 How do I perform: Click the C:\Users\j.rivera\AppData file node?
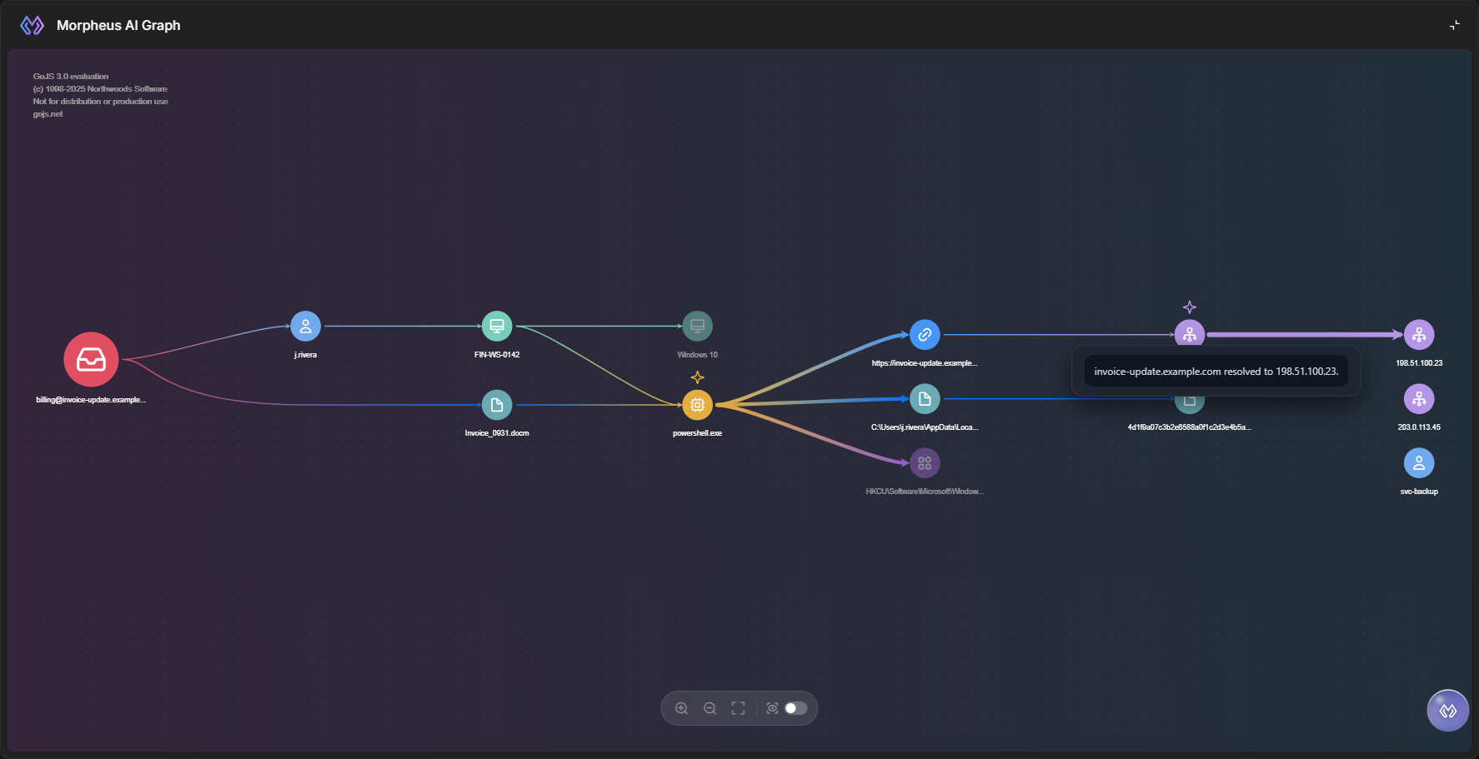click(925, 399)
